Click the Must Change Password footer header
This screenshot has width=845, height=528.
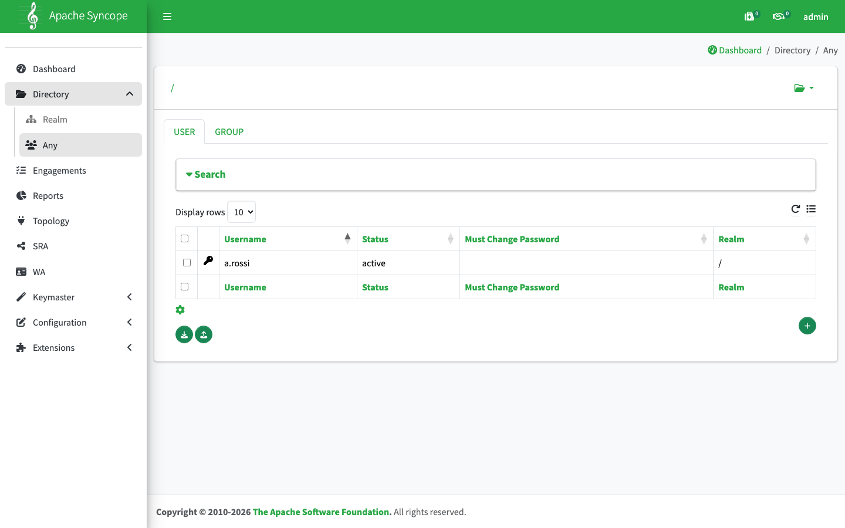tap(512, 287)
